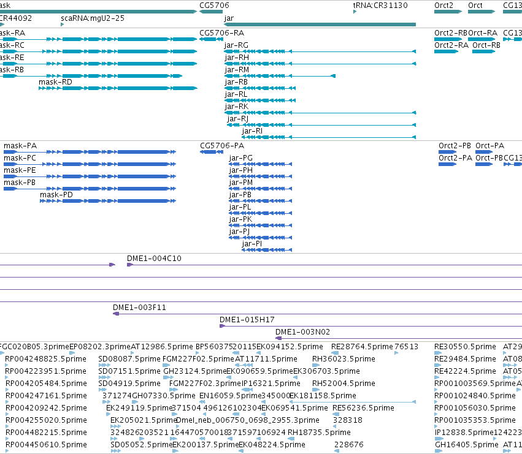Screen dimensions: 522x454
Task: Select the mask-PD protein label
Action: click(x=56, y=195)
